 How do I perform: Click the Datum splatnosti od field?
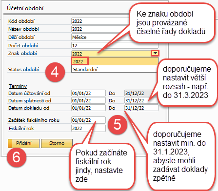tap(88, 100)
